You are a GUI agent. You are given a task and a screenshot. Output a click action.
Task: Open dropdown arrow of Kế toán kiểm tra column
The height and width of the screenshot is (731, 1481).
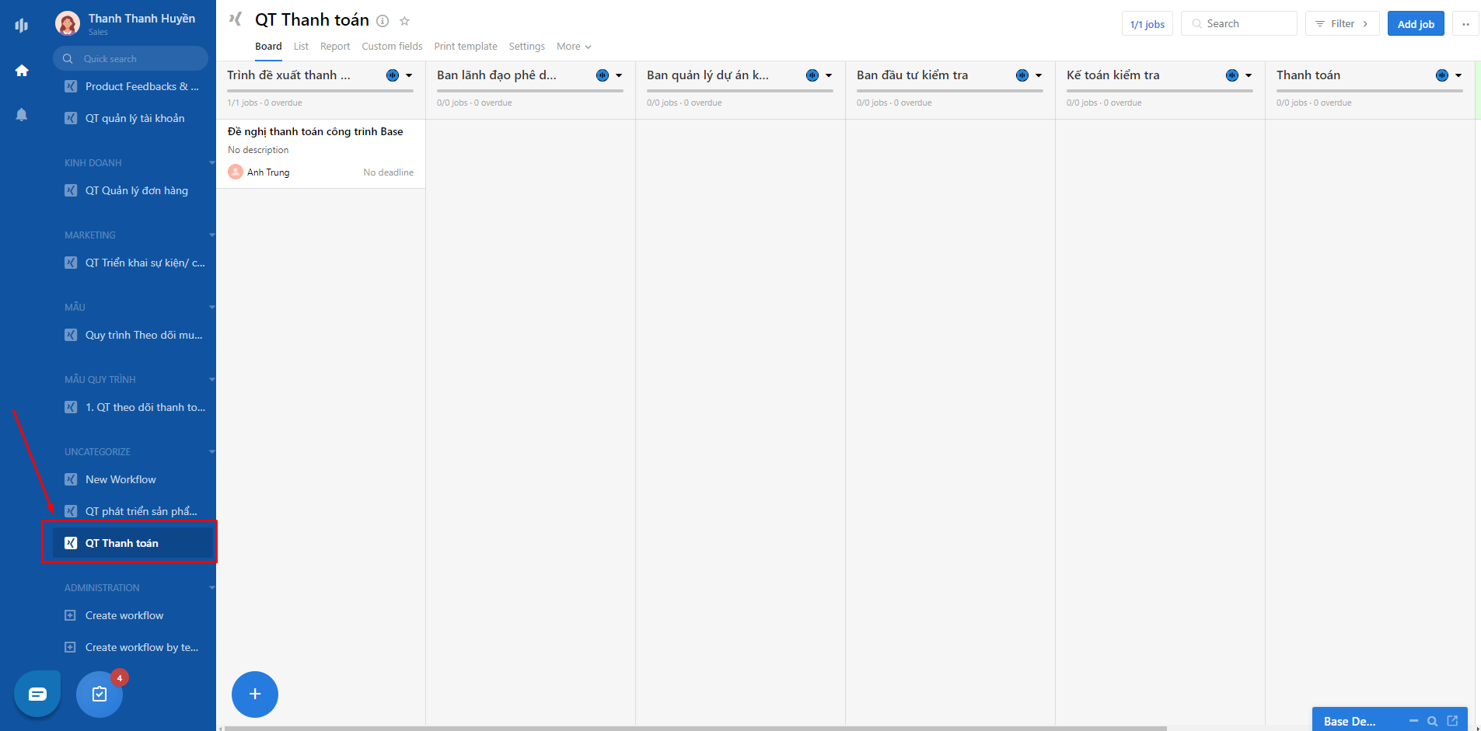(1249, 75)
